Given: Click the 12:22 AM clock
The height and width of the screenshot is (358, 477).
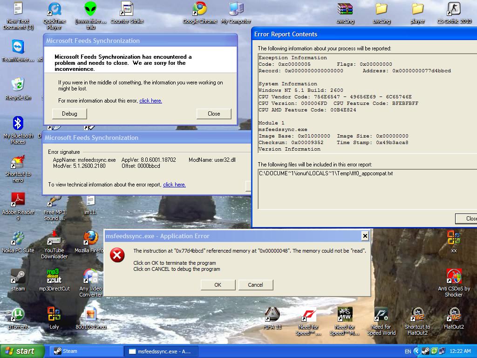Looking at the screenshot, I should (x=460, y=351).
